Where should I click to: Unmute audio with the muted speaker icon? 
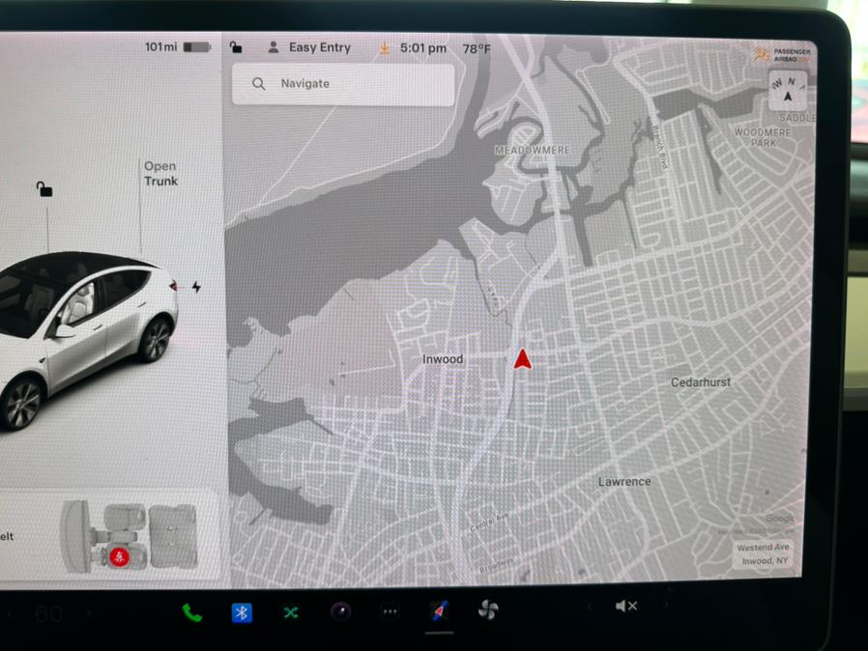pyautogui.click(x=625, y=606)
